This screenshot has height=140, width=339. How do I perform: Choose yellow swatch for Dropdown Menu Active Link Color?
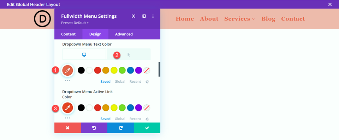pos(114,107)
